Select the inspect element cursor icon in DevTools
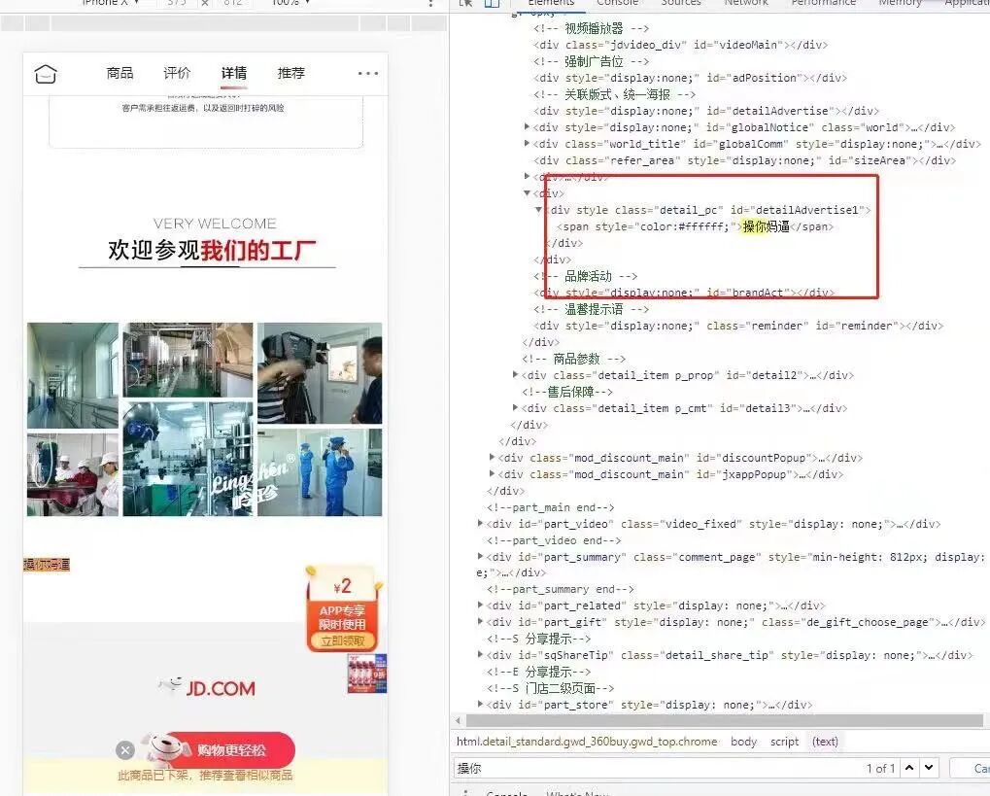The width and height of the screenshot is (990, 796). click(x=466, y=3)
